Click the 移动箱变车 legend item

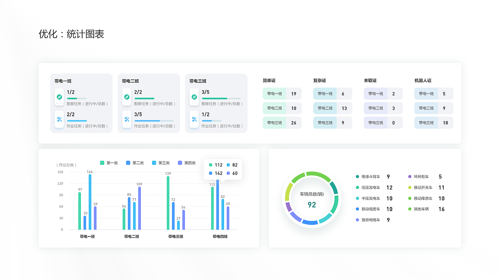tap(374, 209)
